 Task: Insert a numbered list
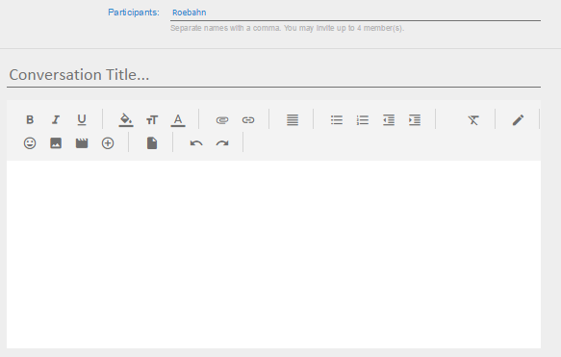click(x=363, y=120)
